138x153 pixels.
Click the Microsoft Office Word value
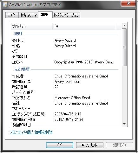[72, 98]
